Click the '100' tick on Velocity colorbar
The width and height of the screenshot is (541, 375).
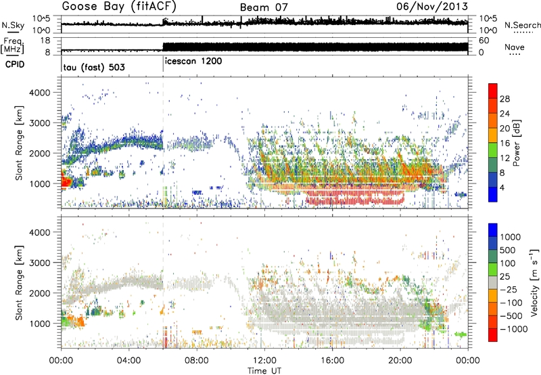(x=508, y=263)
